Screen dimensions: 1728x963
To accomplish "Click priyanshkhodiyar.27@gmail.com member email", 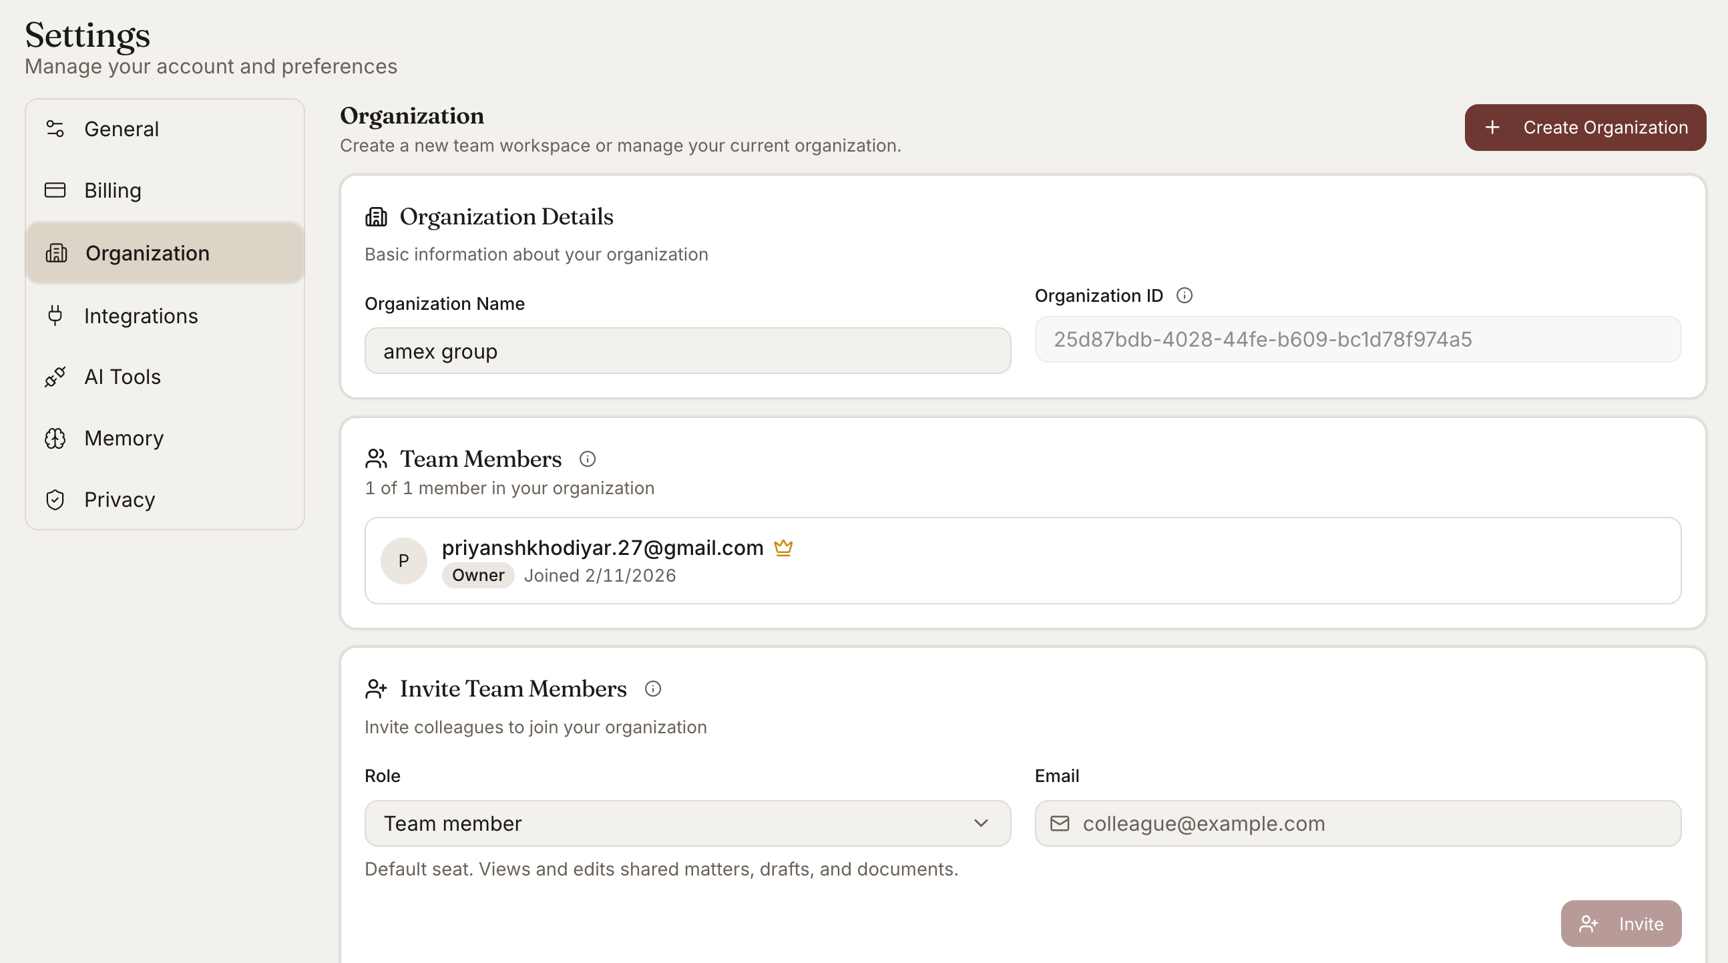I will click(x=602, y=548).
